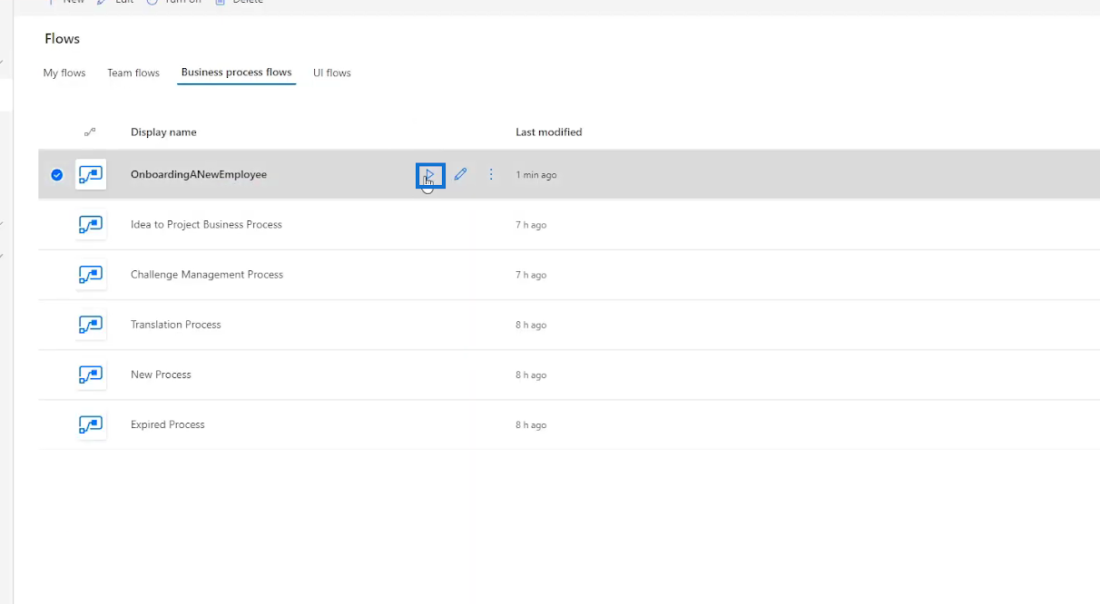Image resolution: width=1100 pixels, height=604 pixels.
Task: Switch to the Team flows tab
Action: (133, 73)
